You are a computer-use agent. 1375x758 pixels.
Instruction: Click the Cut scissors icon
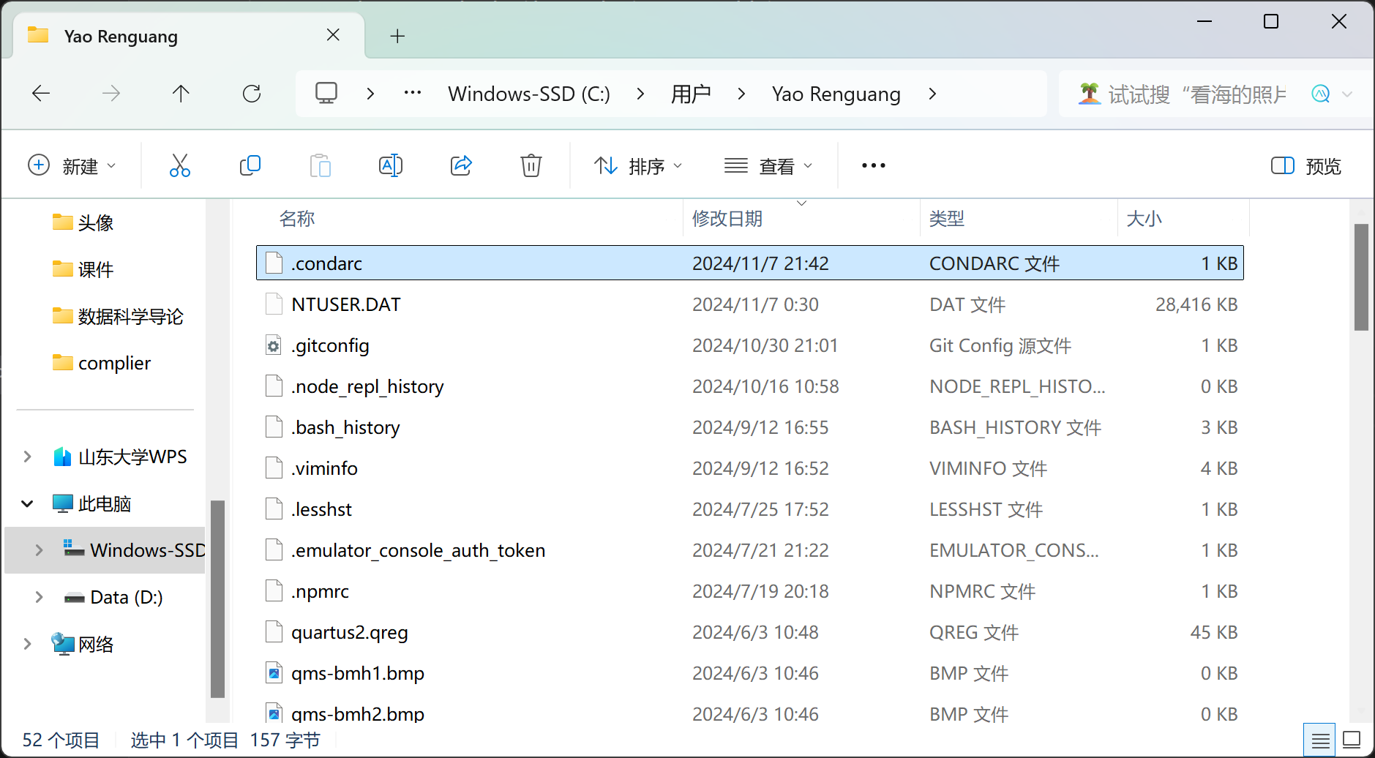[x=179, y=165]
